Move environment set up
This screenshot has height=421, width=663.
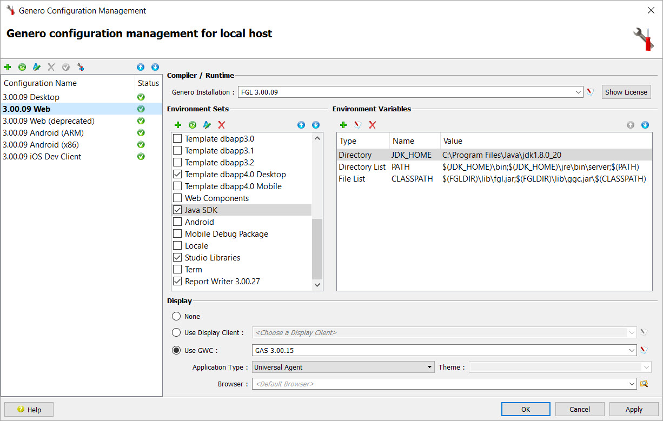click(x=301, y=125)
